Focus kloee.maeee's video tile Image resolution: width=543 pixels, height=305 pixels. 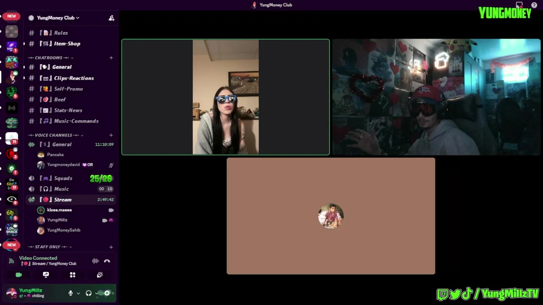click(226, 97)
